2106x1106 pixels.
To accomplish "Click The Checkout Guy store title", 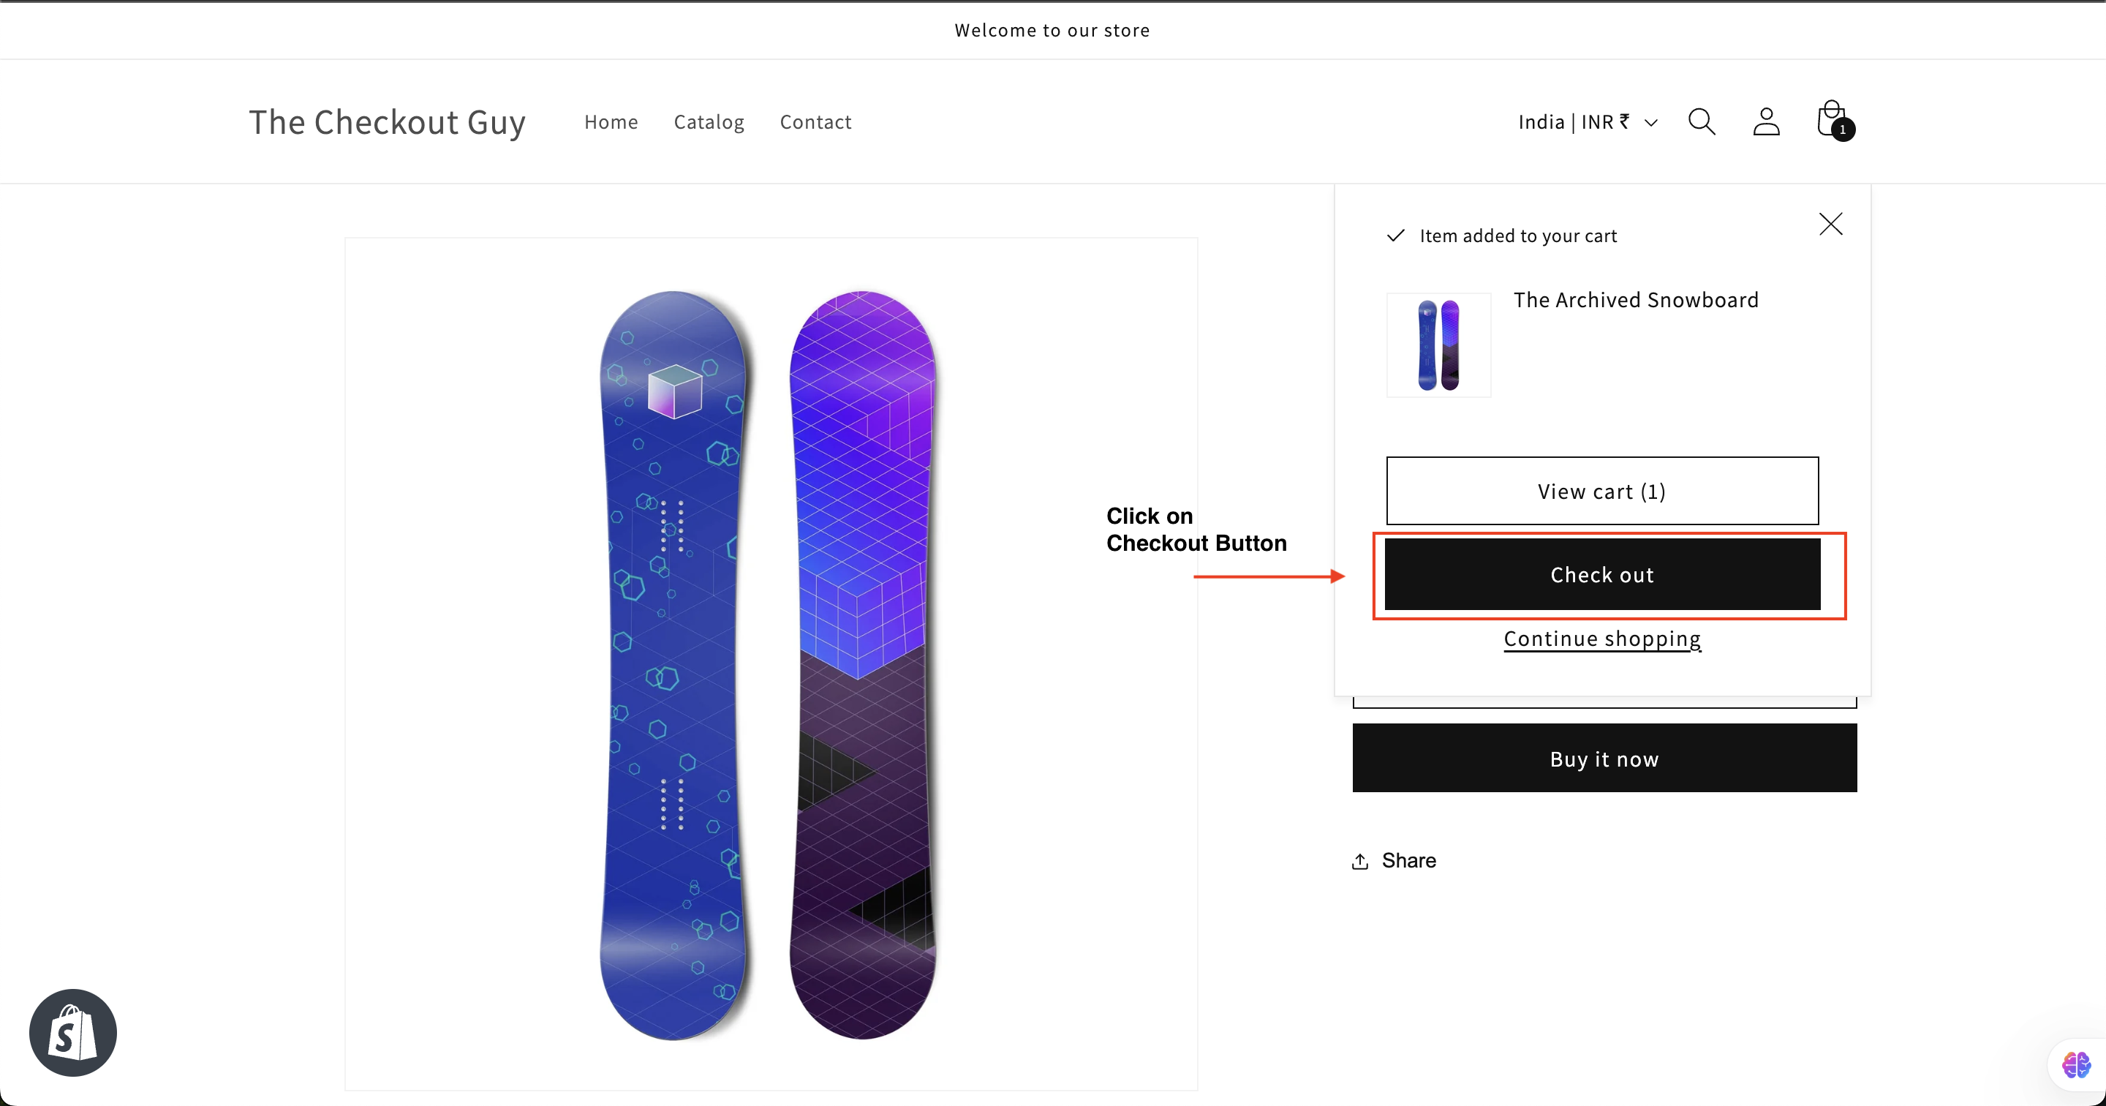I will click(387, 122).
